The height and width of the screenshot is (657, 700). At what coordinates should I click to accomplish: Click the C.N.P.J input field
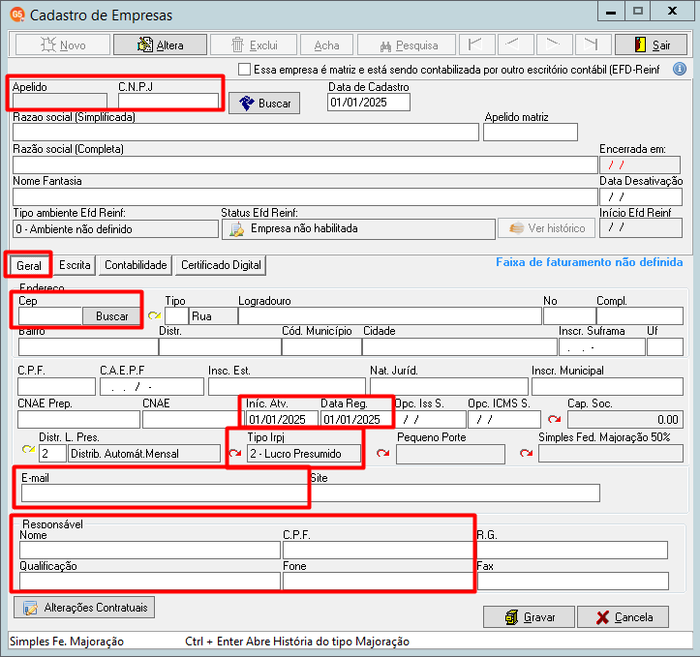pos(168,101)
